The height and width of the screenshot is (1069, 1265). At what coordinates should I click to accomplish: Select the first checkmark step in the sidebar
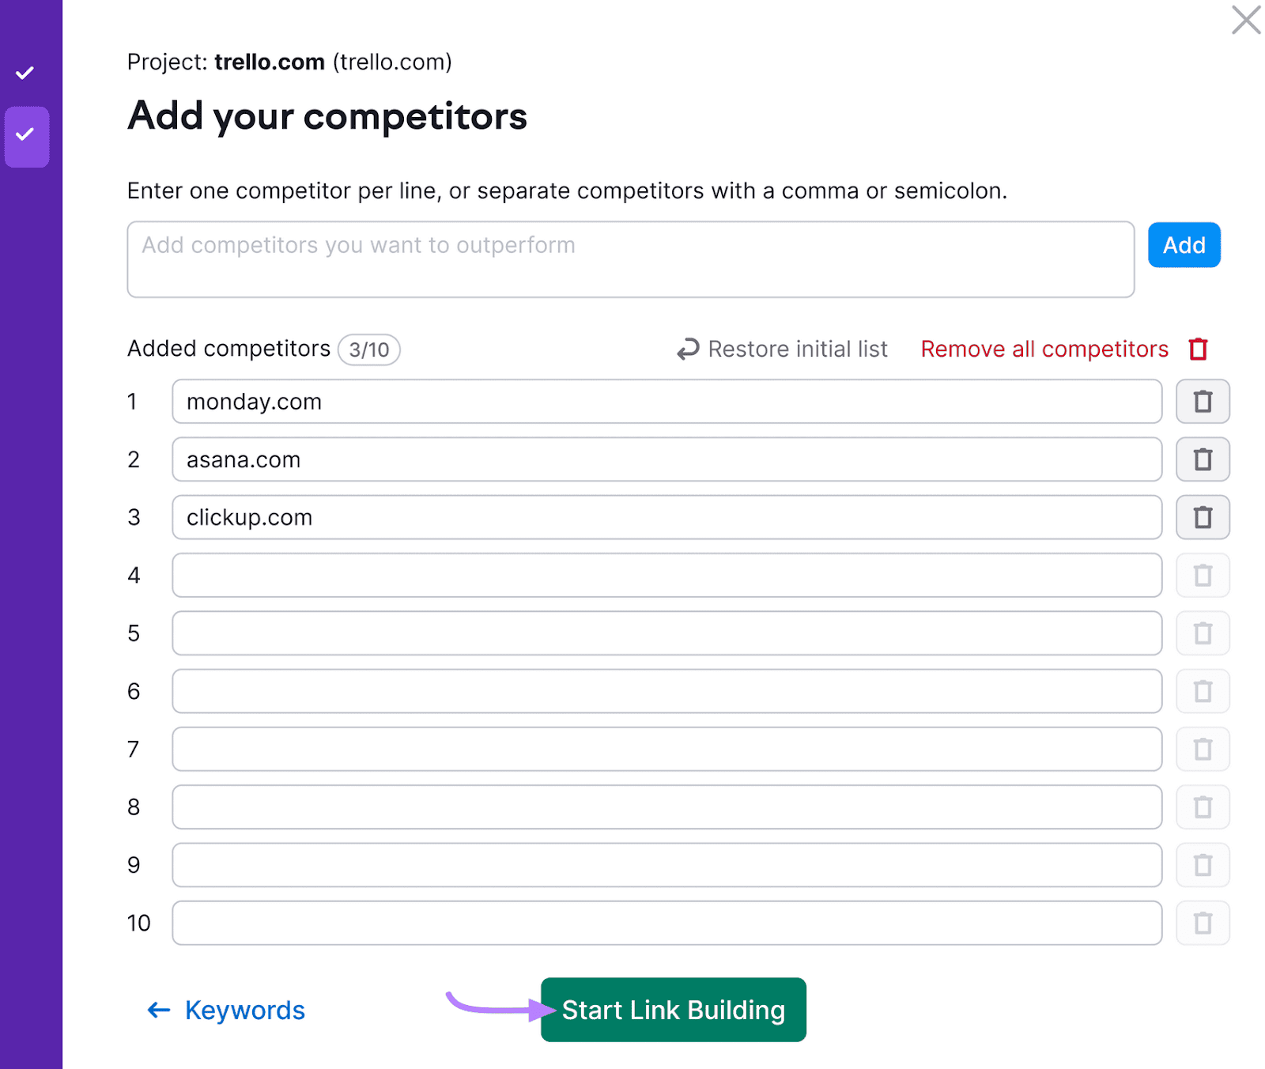tap(26, 72)
